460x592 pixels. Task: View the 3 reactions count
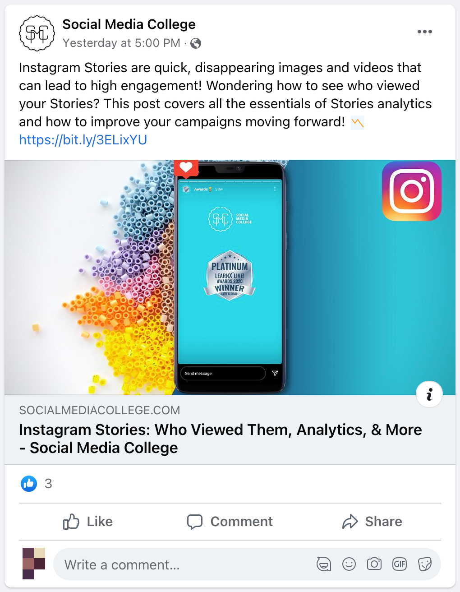[x=48, y=484]
